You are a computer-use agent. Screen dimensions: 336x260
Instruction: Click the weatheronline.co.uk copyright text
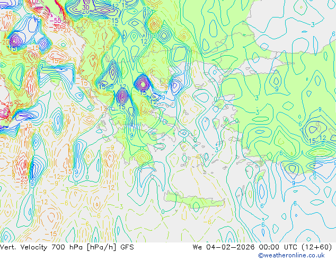tap(291, 255)
